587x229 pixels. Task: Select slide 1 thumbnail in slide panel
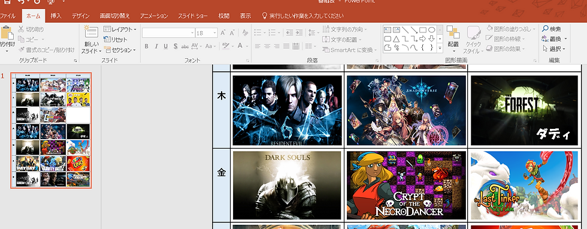[x=51, y=130]
